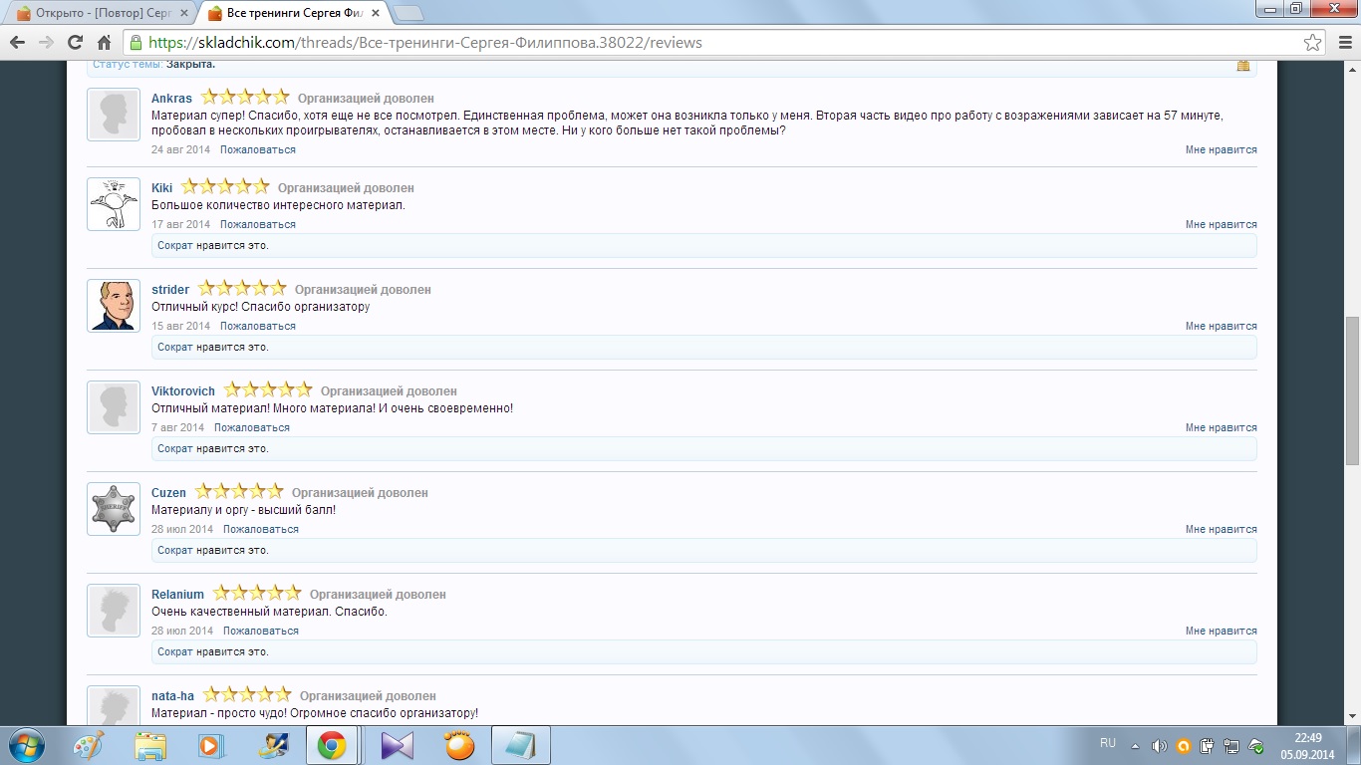Open 'Сократ' link under Cuzen's review
The width and height of the screenshot is (1361, 765).
(175, 550)
